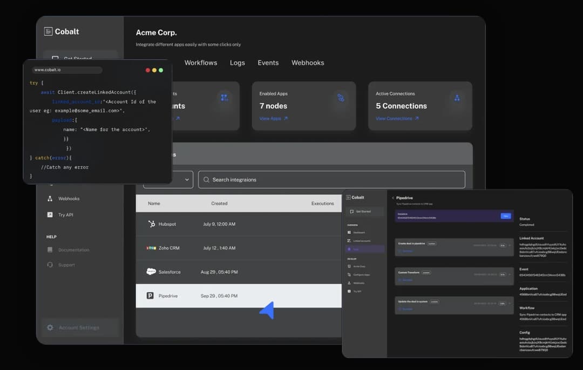Click the magnifier icon in Search integrations

[206, 180]
